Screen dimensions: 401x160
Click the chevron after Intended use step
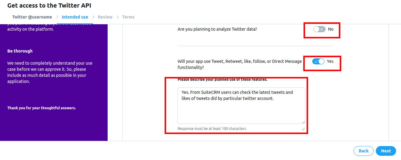pyautogui.click(x=93, y=17)
